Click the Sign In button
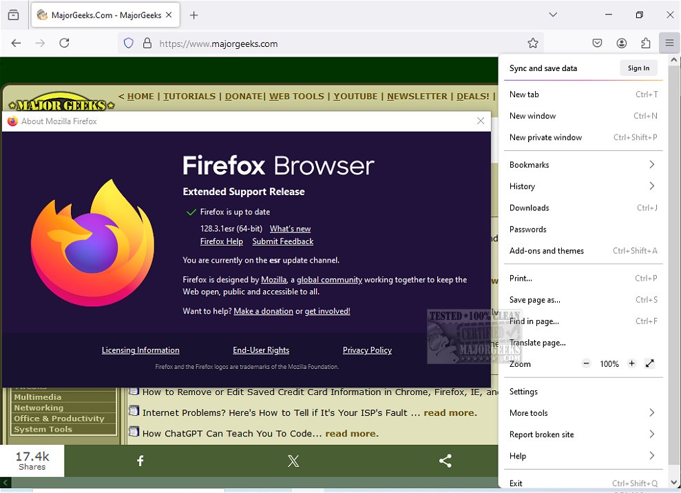Screen dimensions: 681x493 coord(638,68)
